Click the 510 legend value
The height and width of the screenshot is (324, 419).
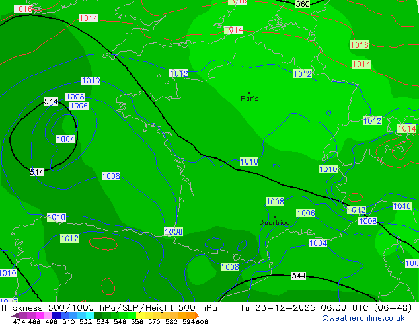(x=69, y=321)
